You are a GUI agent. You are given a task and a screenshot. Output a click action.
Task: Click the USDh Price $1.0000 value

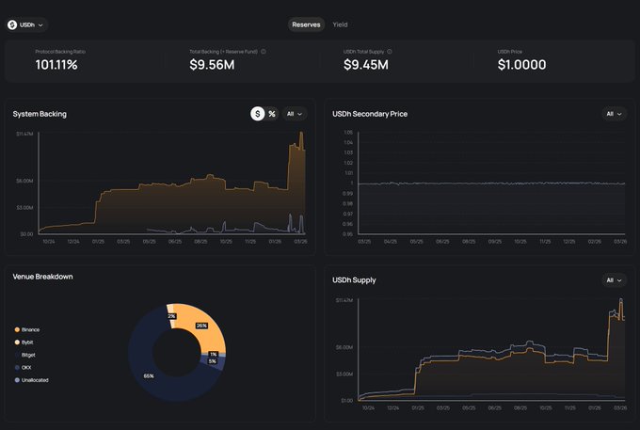click(x=521, y=65)
